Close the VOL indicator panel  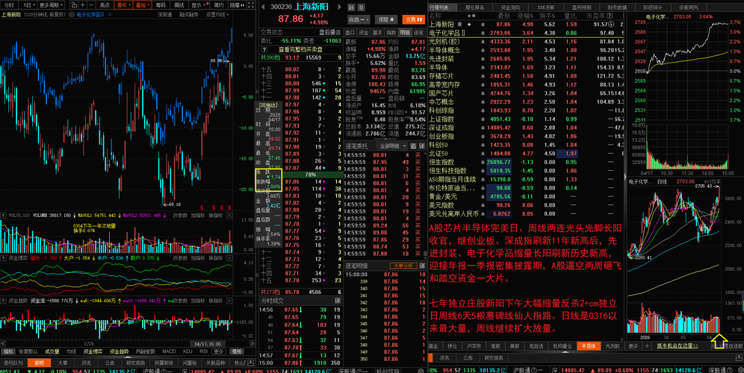[229, 215]
